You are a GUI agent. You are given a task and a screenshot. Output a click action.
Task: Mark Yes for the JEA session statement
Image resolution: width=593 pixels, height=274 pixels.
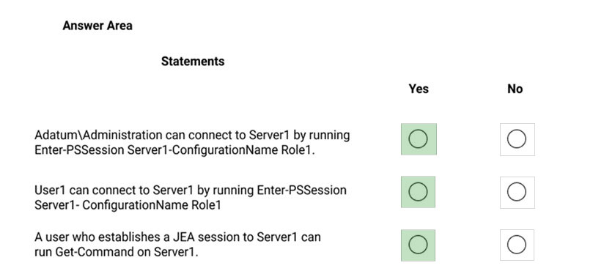[x=419, y=245]
